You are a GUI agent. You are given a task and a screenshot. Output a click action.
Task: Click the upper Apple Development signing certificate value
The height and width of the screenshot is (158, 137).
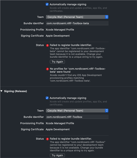58,36
